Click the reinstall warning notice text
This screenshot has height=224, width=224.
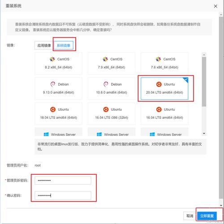[108, 27]
